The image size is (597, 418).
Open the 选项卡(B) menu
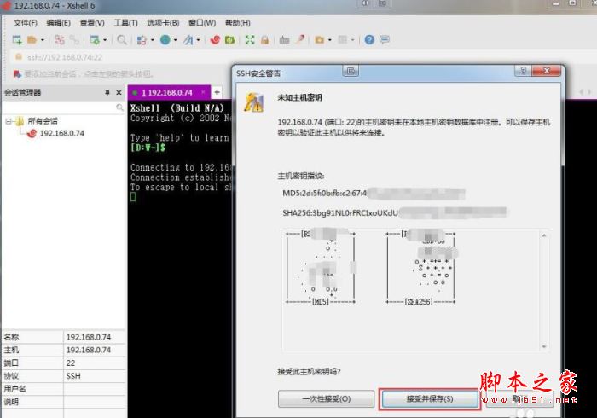click(x=163, y=23)
